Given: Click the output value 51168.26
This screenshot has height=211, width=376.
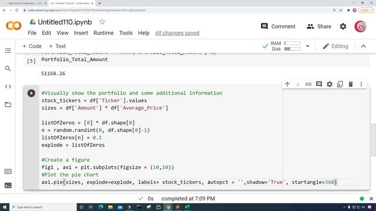Looking at the screenshot, I should [x=53, y=73].
